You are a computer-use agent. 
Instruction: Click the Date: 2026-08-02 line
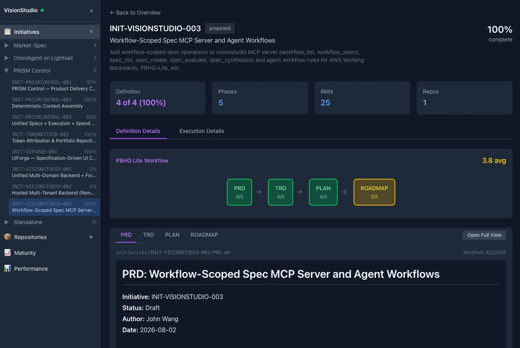(149, 330)
